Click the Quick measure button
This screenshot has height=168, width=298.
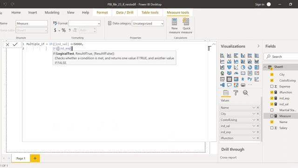click(x=186, y=26)
